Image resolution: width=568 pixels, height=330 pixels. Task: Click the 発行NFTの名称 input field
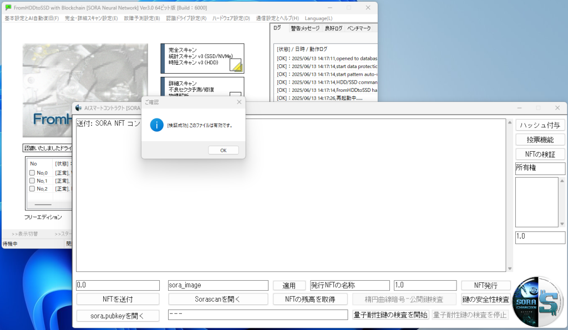(350, 285)
